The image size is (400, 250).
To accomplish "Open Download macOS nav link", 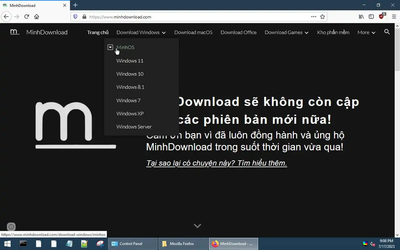I will (x=193, y=32).
